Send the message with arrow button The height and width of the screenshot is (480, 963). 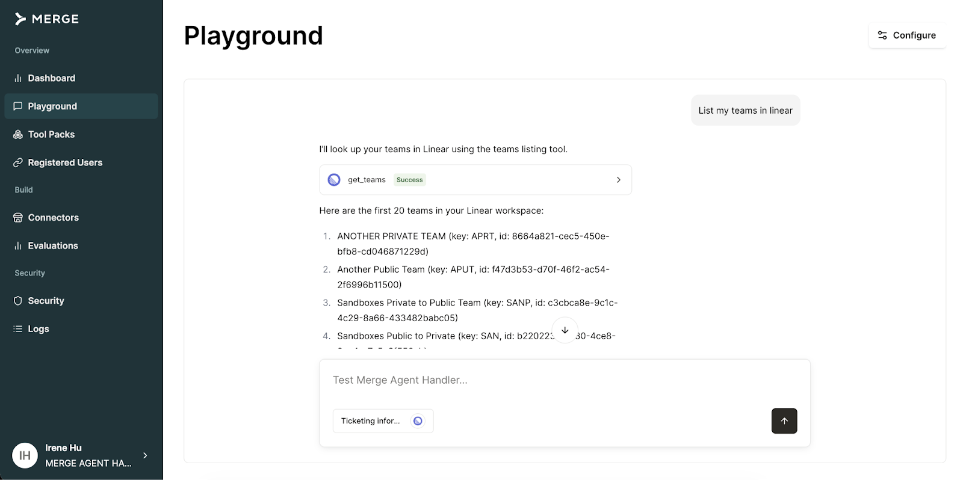(784, 421)
